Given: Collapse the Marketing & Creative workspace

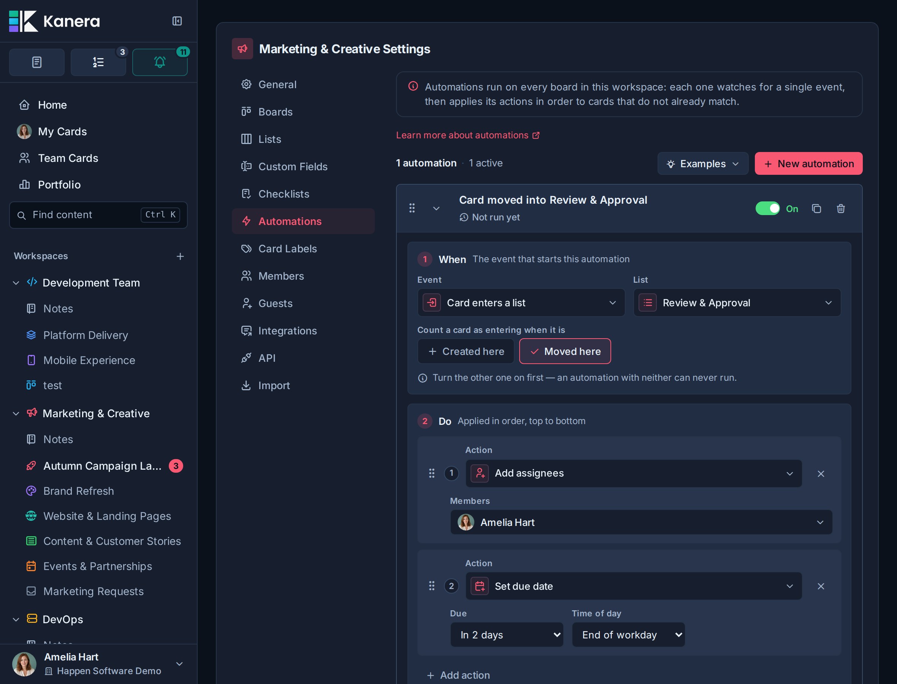Looking at the screenshot, I should coord(16,414).
